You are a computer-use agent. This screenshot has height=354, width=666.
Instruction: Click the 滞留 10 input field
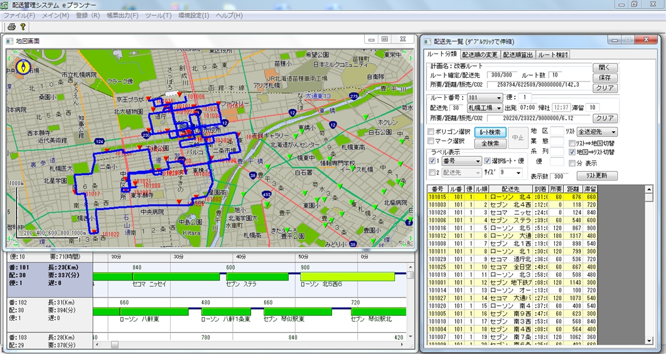click(x=593, y=108)
